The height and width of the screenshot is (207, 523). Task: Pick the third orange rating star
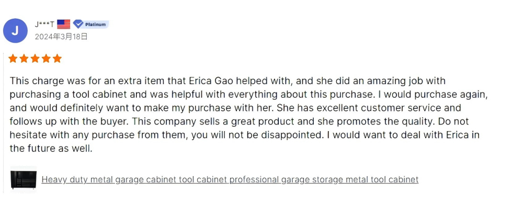[35, 59]
